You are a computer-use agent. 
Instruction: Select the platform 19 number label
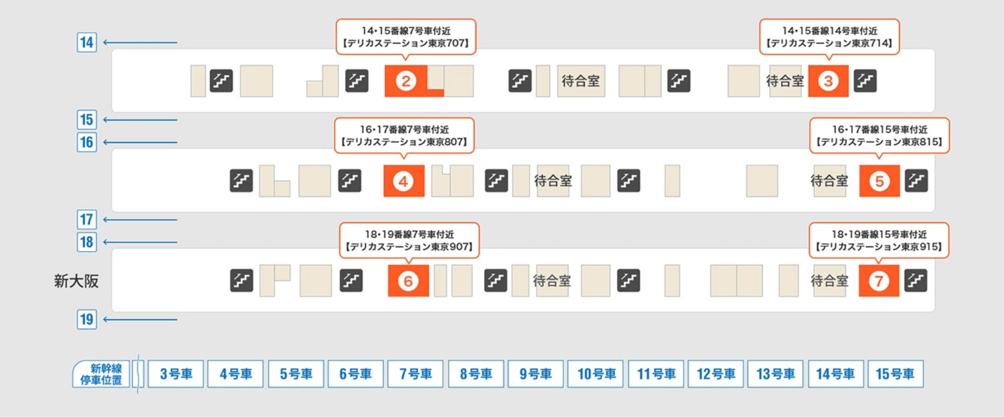coord(86,320)
